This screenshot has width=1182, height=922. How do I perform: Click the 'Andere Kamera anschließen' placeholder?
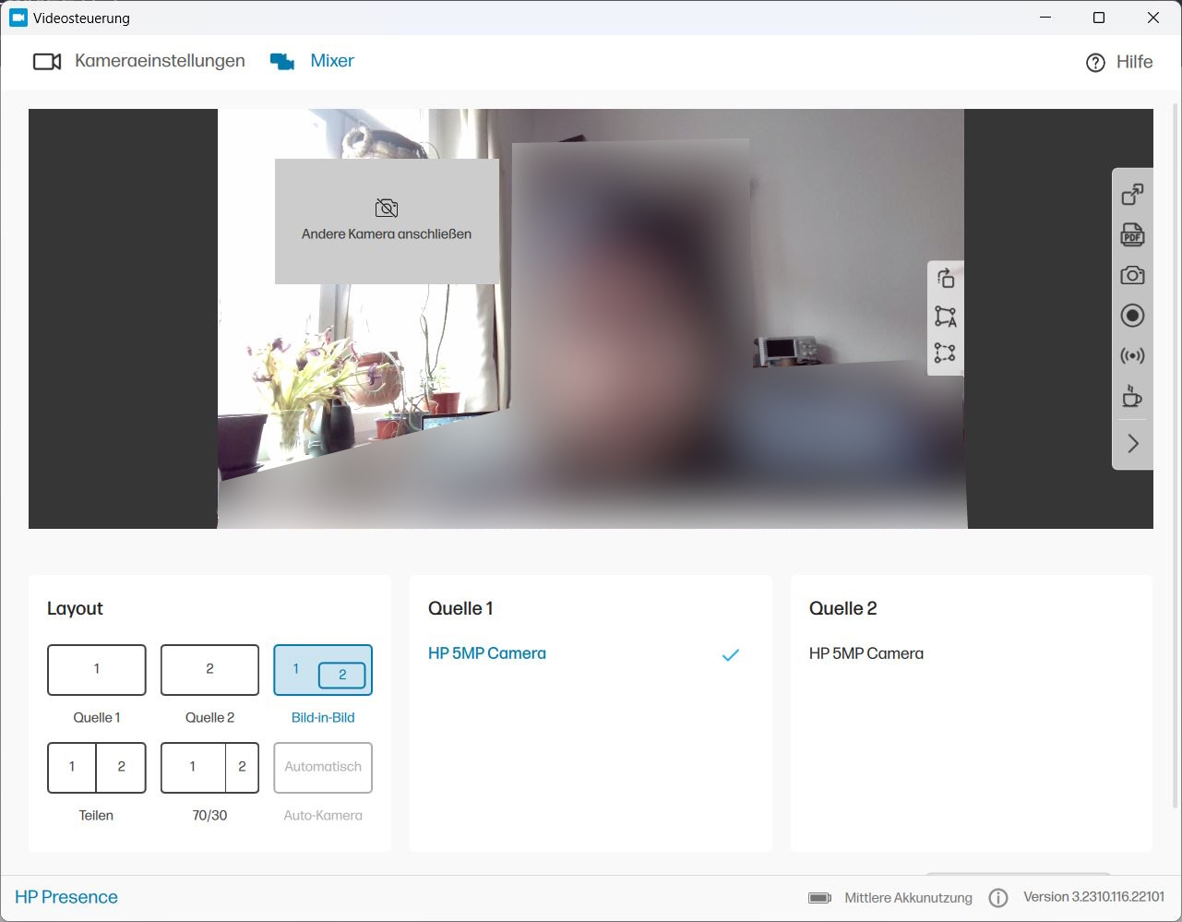pos(387,222)
